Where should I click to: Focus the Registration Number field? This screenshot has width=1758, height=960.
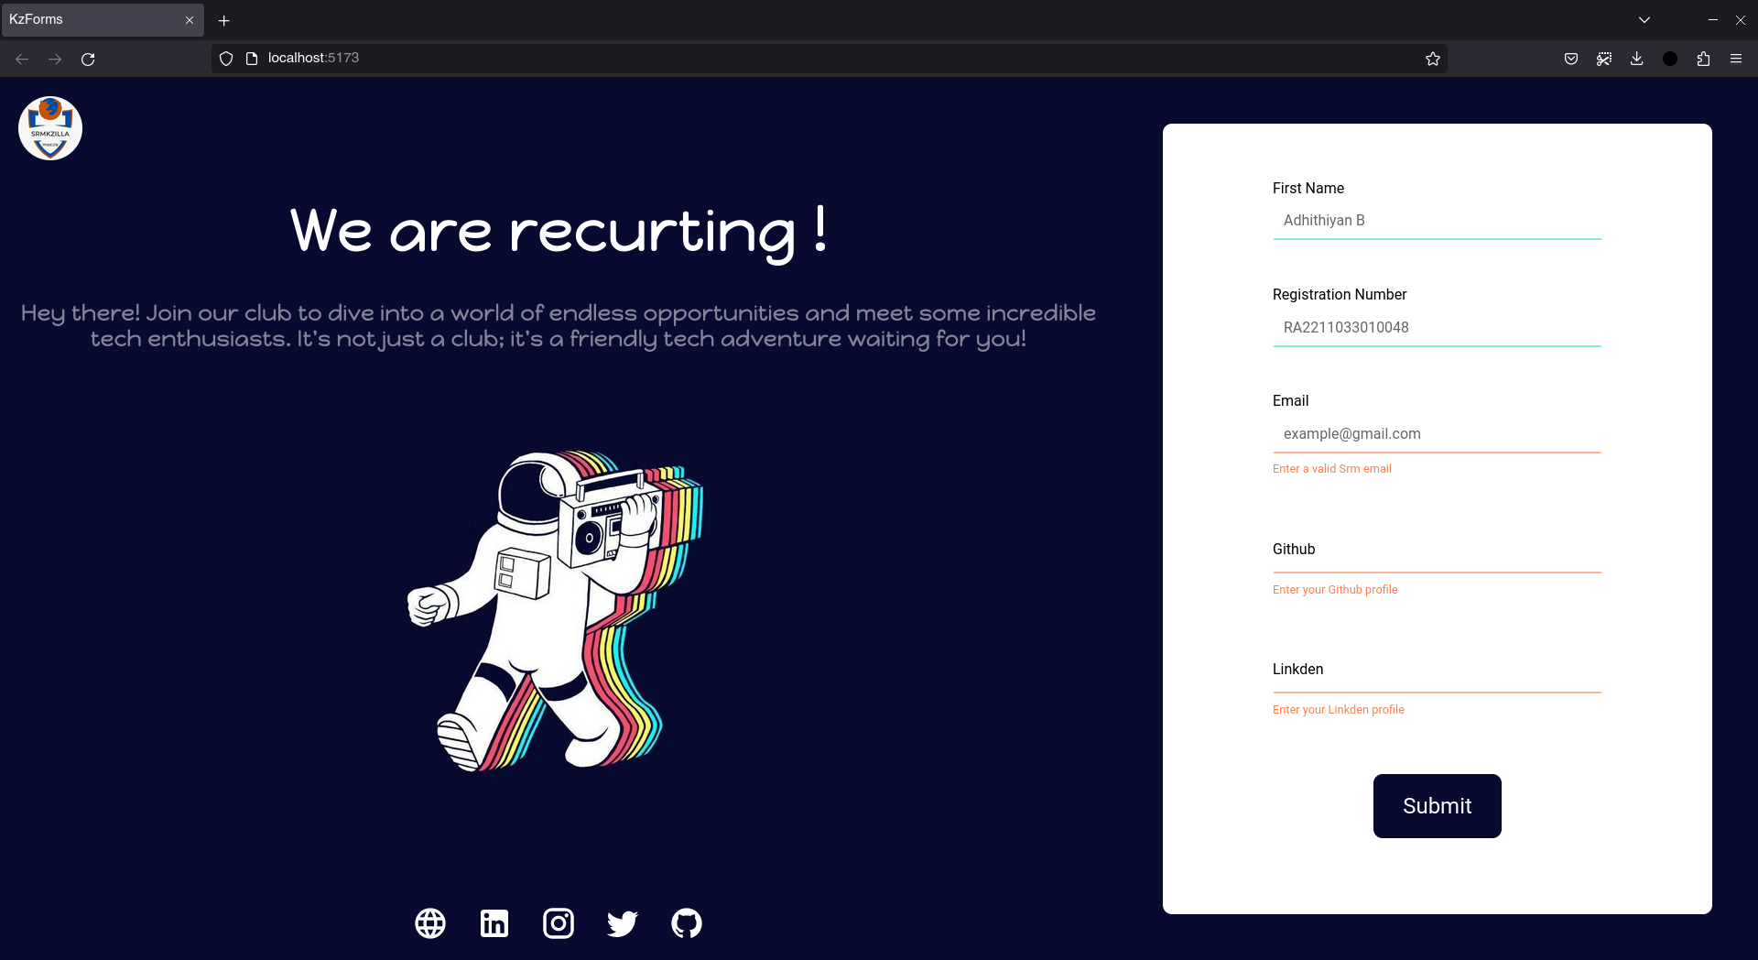pyautogui.click(x=1438, y=328)
